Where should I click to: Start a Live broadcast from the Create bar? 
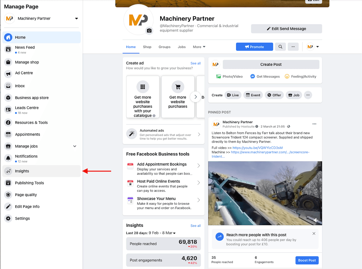pyautogui.click(x=233, y=95)
